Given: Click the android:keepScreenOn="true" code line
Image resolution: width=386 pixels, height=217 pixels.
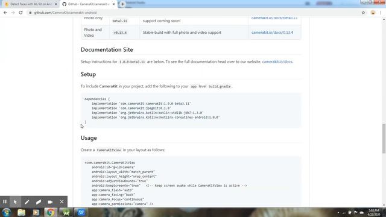Looking at the screenshot, I should 169,186.
